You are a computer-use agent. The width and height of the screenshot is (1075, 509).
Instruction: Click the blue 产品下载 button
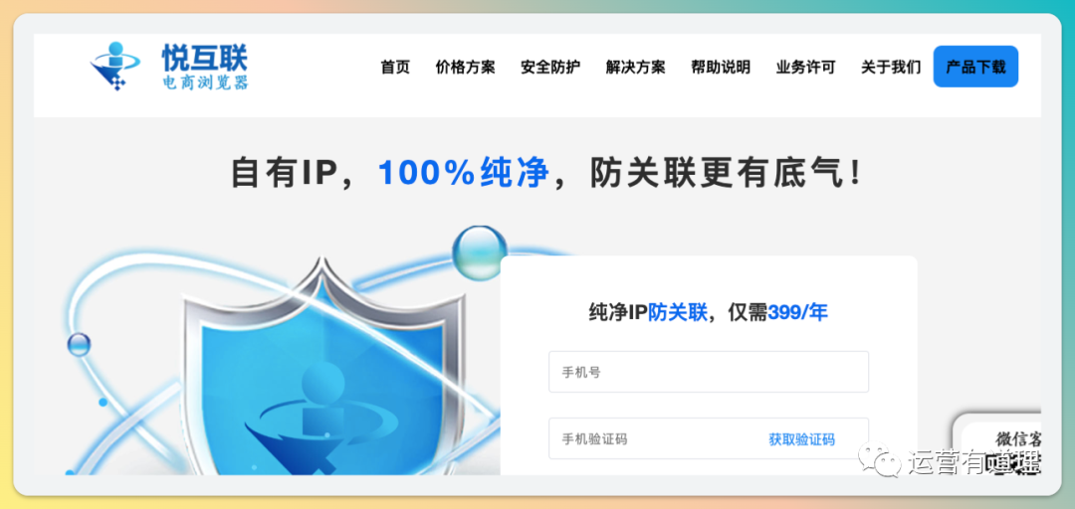click(x=975, y=67)
